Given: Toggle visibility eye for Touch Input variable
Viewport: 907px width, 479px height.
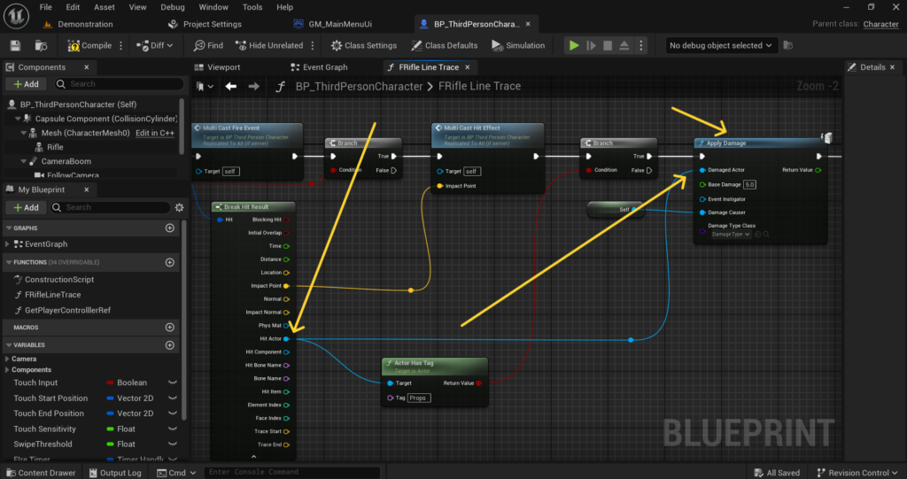Looking at the screenshot, I should coord(172,382).
